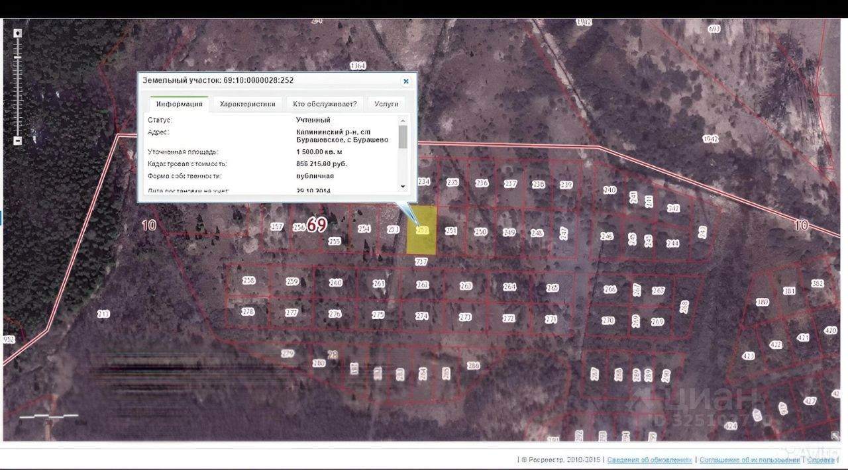Viewport: 848px width, 470px height.
Task: Click popup scrollbar down arrow
Action: [x=403, y=187]
